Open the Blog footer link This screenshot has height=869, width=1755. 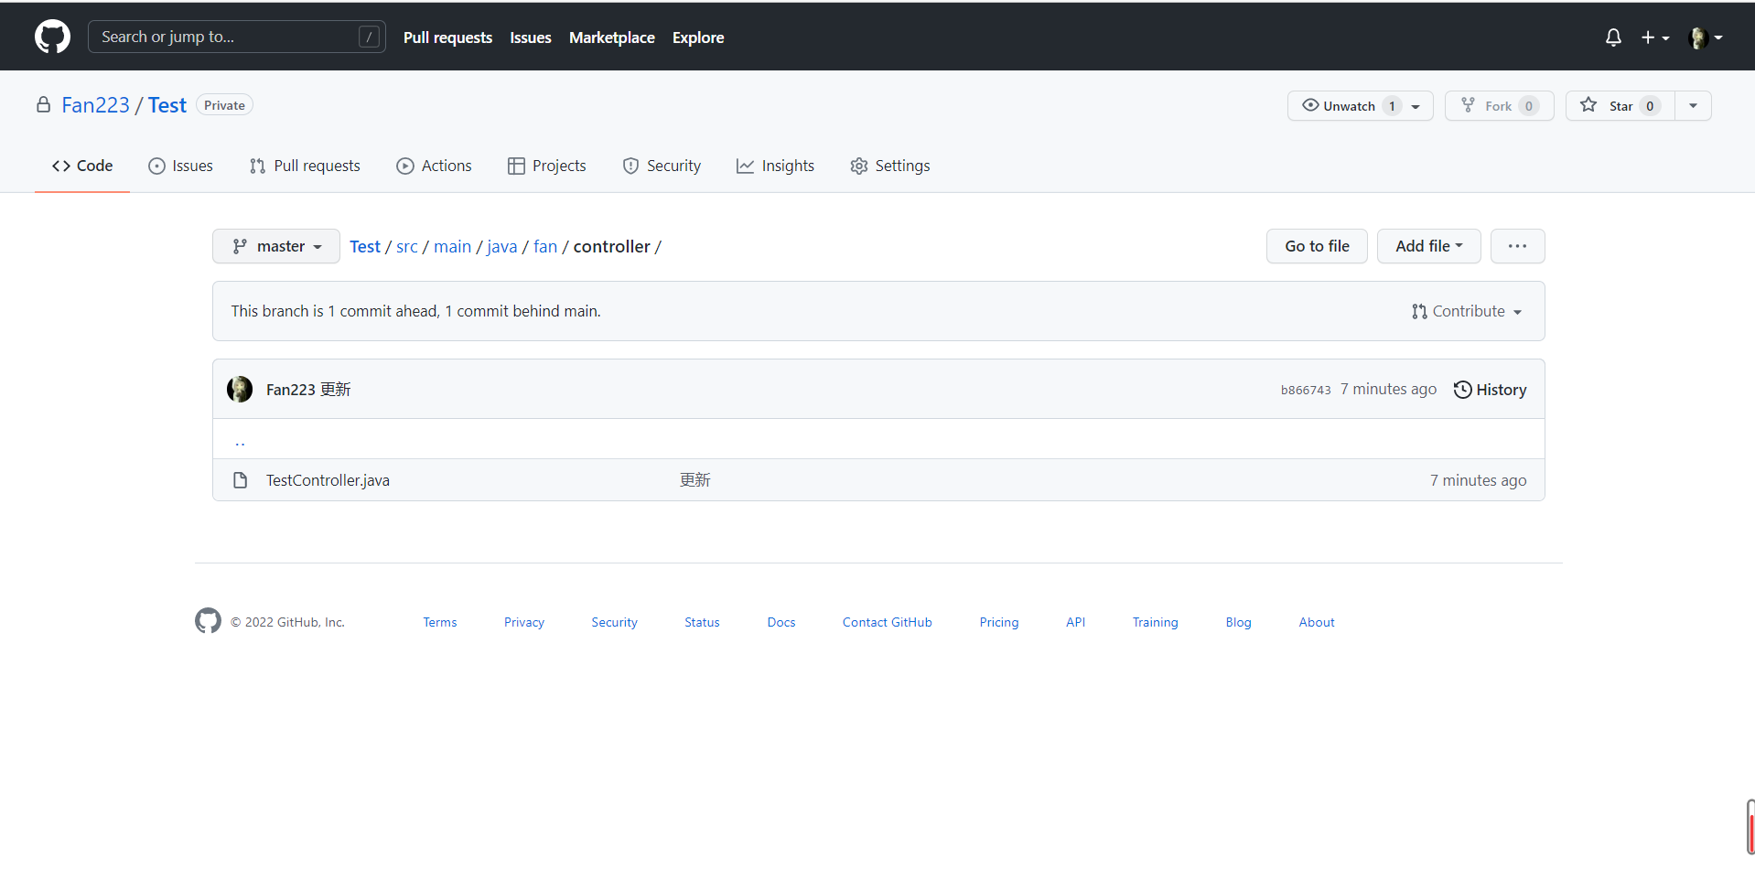click(x=1238, y=622)
